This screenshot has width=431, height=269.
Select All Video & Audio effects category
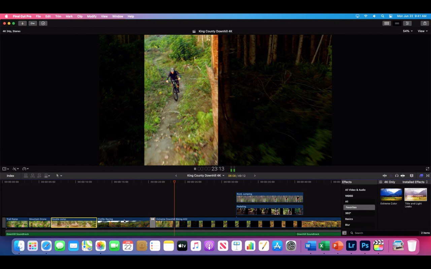(x=355, y=190)
